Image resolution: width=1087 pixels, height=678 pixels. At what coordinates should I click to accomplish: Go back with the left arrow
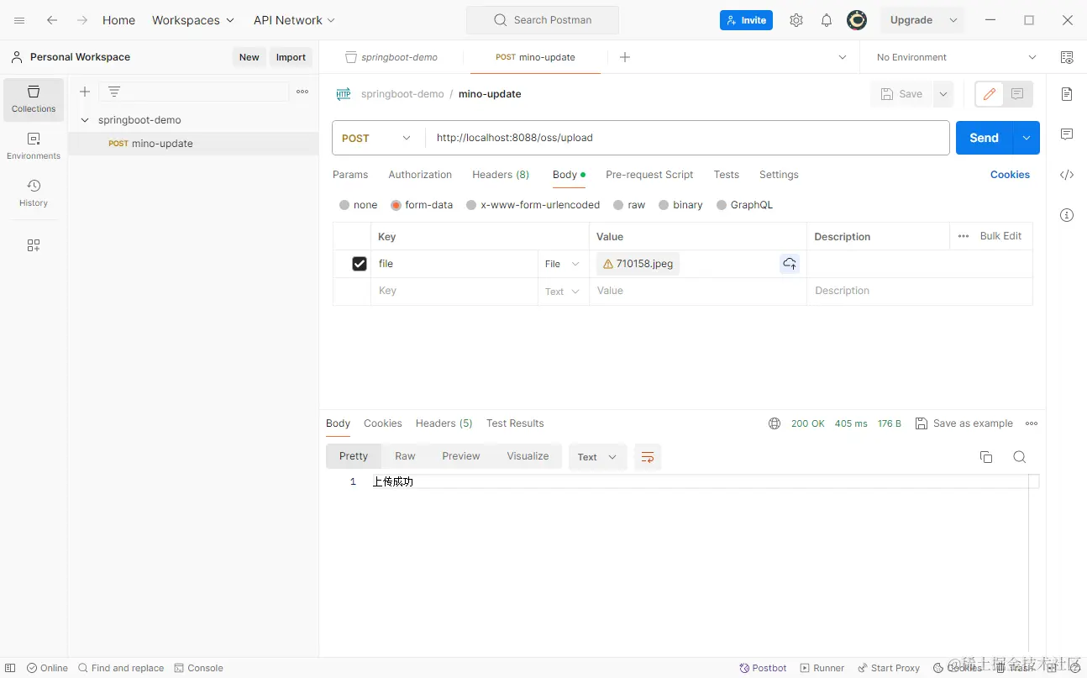[52, 20]
